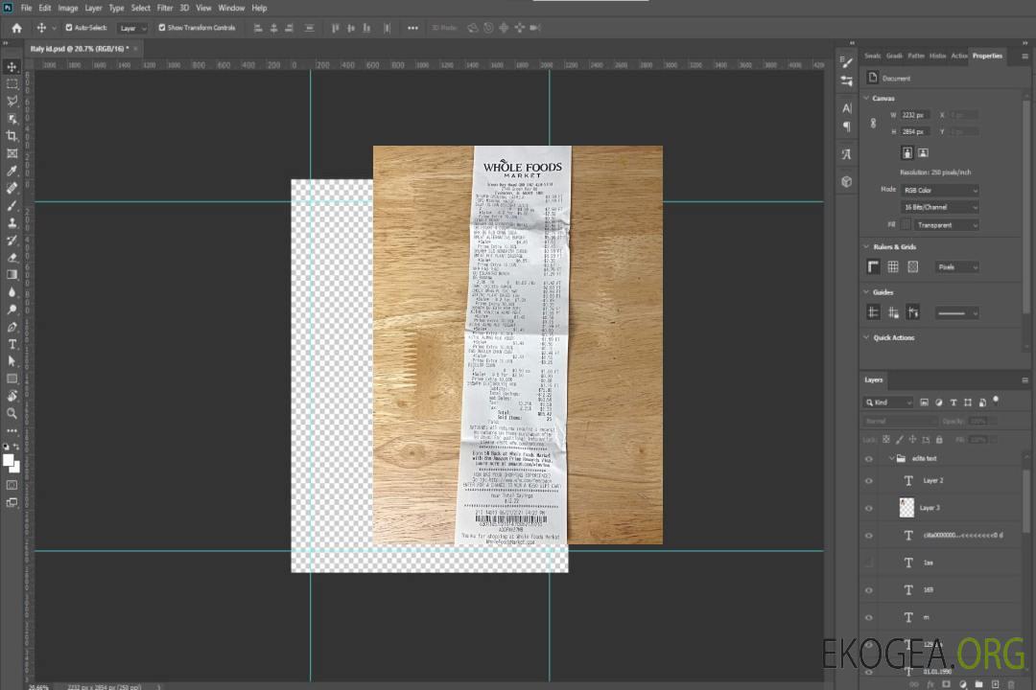Viewport: 1036px width, 690px height.
Task: Select the Lasso tool in toolbar
Action: [12, 101]
